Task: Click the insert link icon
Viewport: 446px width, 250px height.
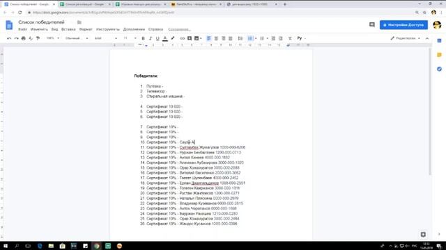Action: [x=183, y=38]
